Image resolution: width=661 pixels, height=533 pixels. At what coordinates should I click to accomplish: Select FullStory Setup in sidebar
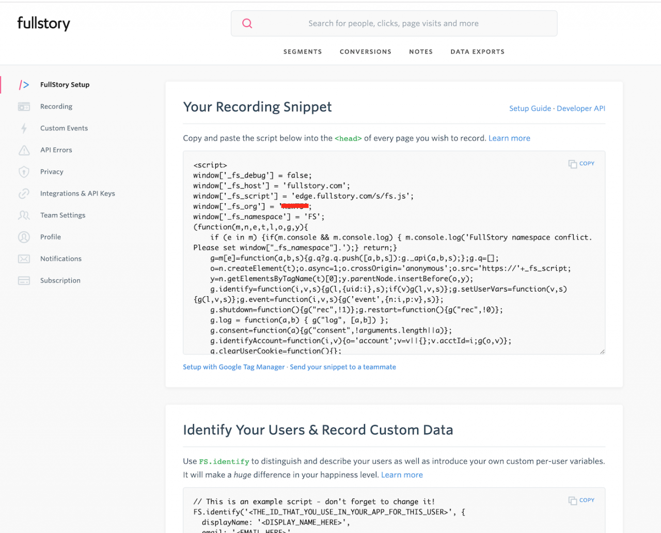pos(65,85)
